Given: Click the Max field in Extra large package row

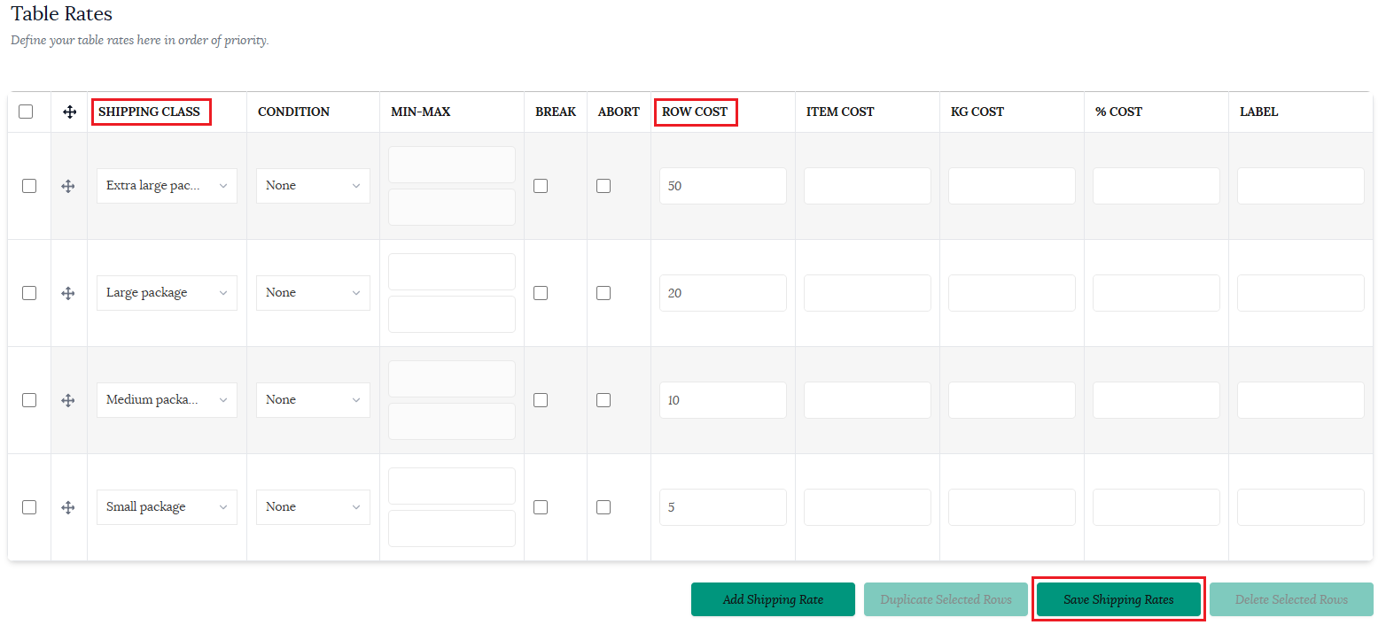Looking at the screenshot, I should [452, 207].
